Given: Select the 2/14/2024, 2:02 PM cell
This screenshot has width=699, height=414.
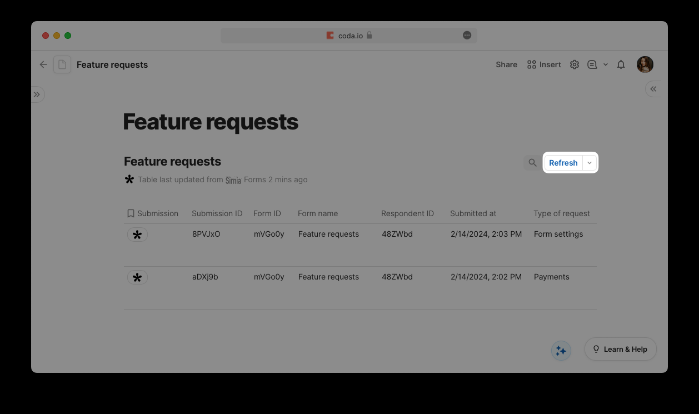Looking at the screenshot, I should click(x=486, y=277).
